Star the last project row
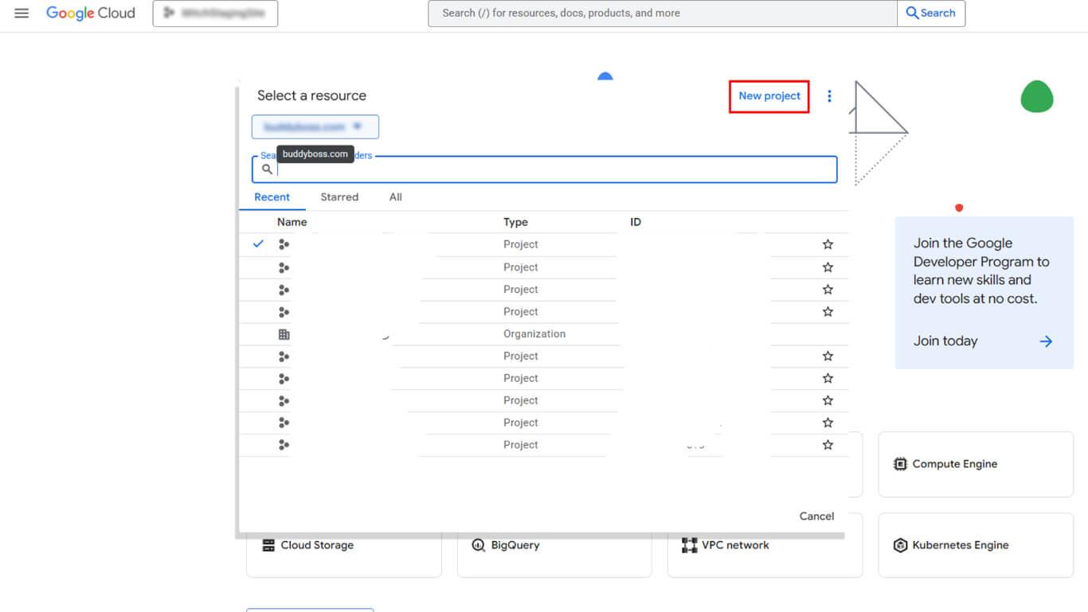Image resolution: width=1088 pixels, height=612 pixels. pos(828,445)
